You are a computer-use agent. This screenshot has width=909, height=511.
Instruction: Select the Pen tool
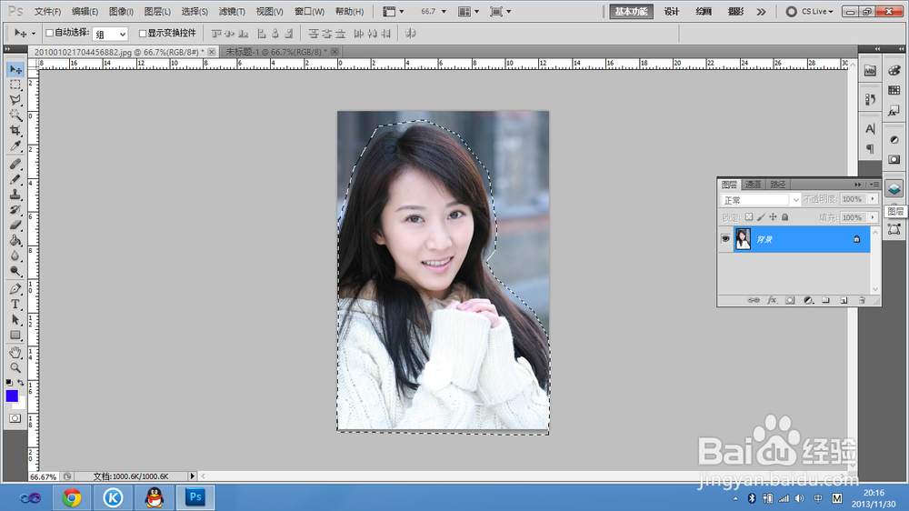pos(15,289)
